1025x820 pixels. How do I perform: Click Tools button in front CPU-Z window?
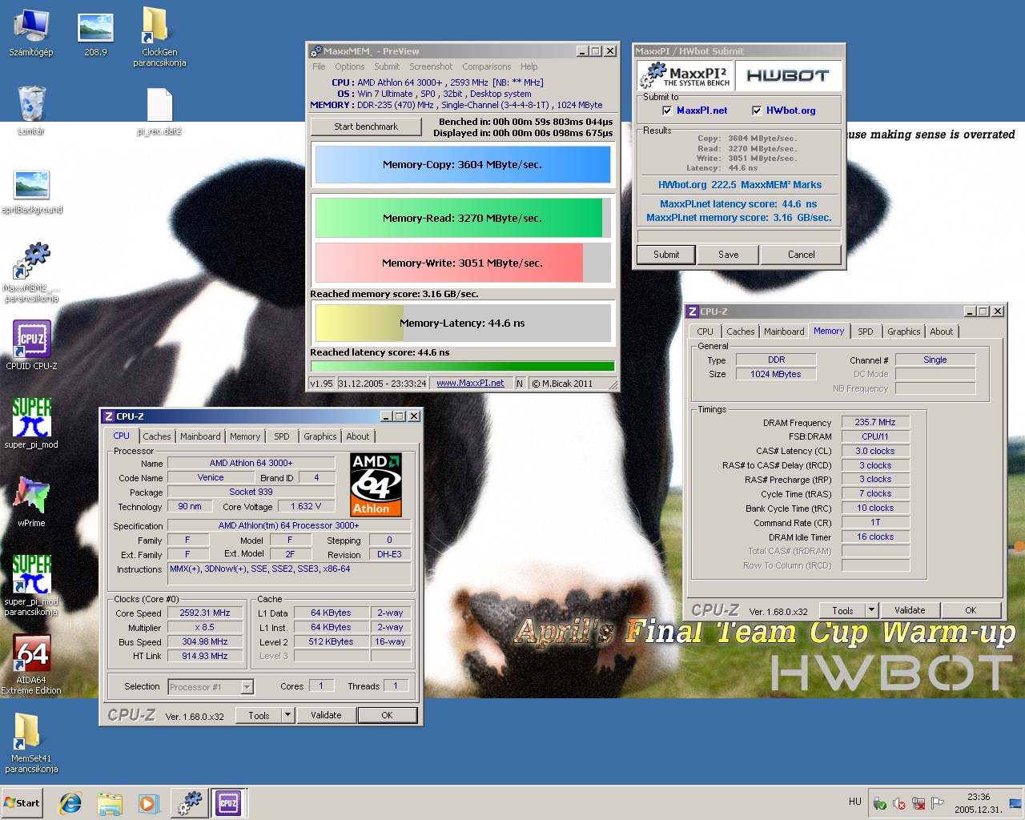point(259,715)
